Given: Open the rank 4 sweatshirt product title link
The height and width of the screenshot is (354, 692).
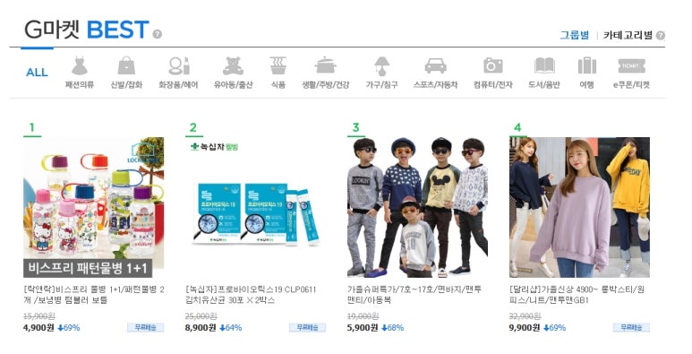Looking at the screenshot, I should 577,295.
